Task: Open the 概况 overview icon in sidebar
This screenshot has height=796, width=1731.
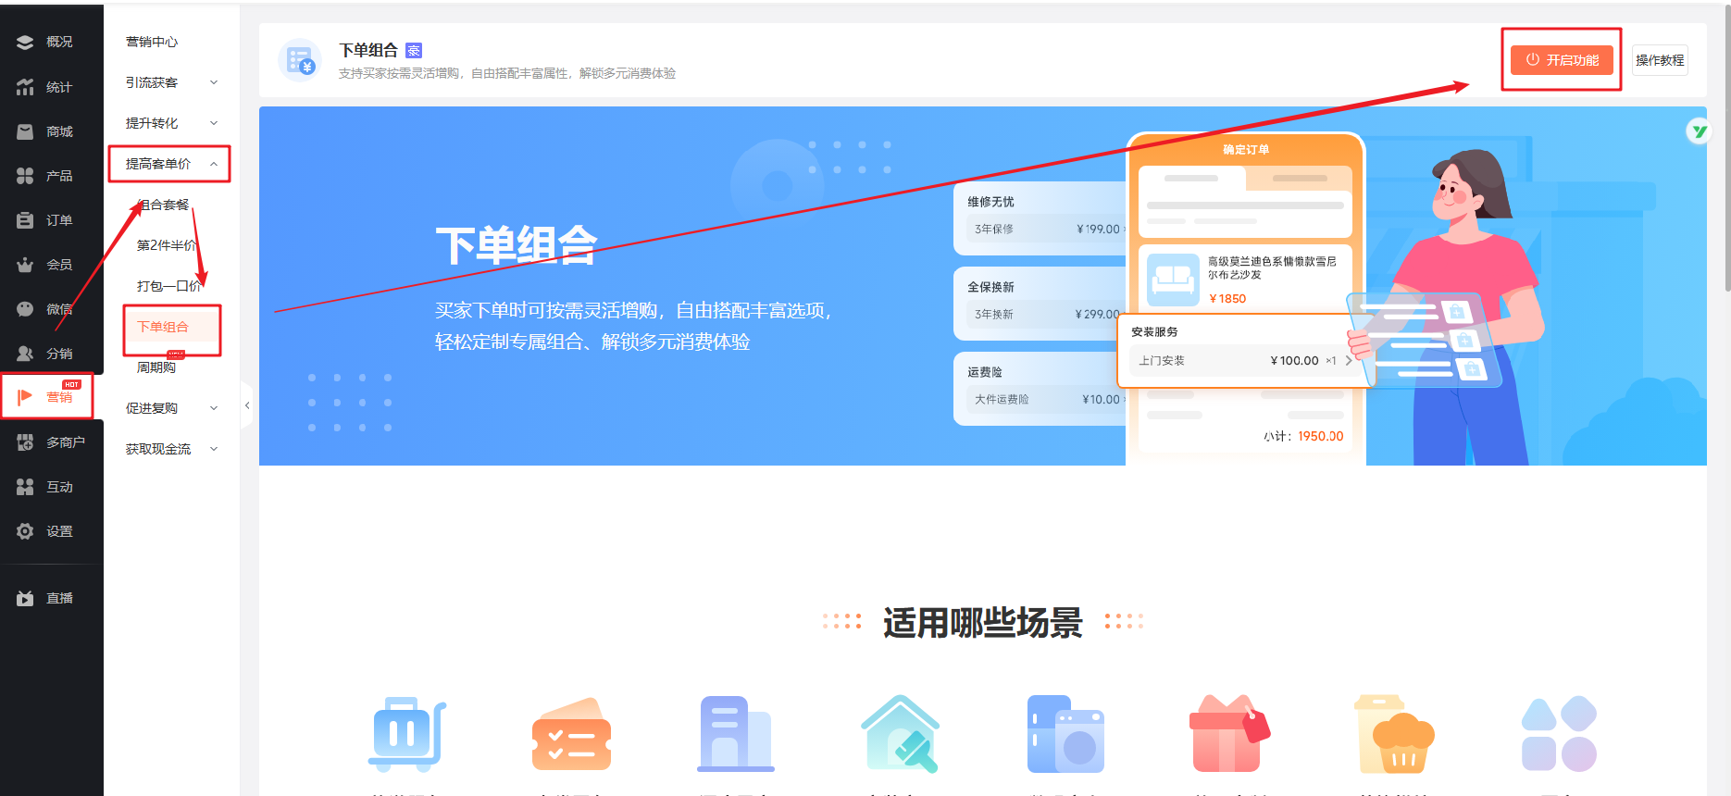Action: tap(25, 42)
